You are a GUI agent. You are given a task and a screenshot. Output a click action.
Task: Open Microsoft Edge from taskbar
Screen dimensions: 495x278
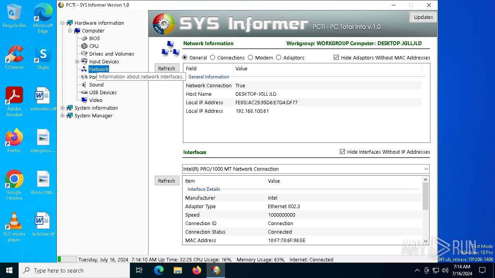point(159,270)
